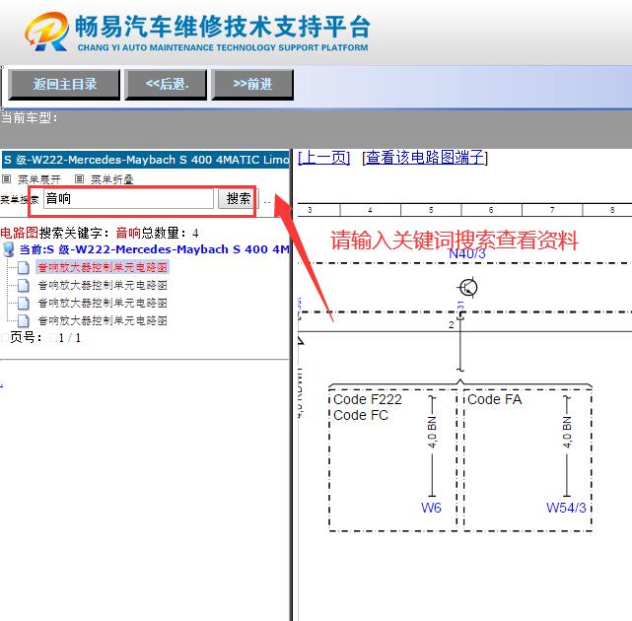Click the 电路图 red label in search results
Screen dimensions: 632x621
[x=20, y=233]
